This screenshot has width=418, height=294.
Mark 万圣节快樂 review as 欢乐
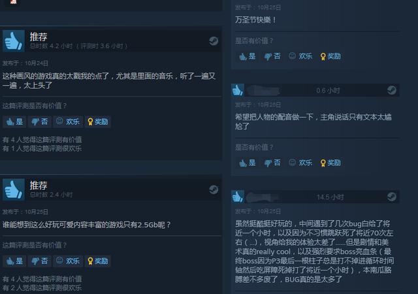[300, 56]
